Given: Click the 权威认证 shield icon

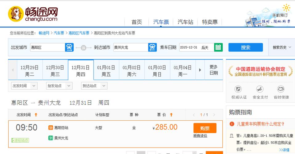Looking at the screenshot, I should [238, 89].
